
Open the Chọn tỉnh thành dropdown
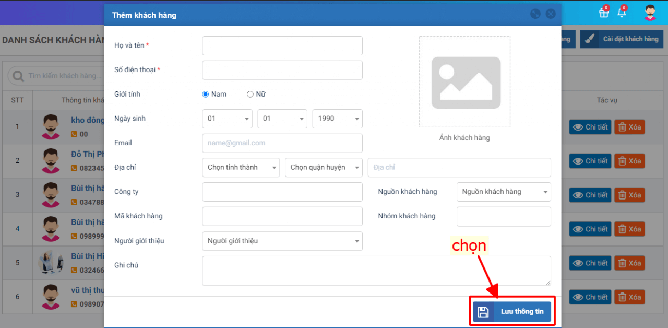click(241, 168)
